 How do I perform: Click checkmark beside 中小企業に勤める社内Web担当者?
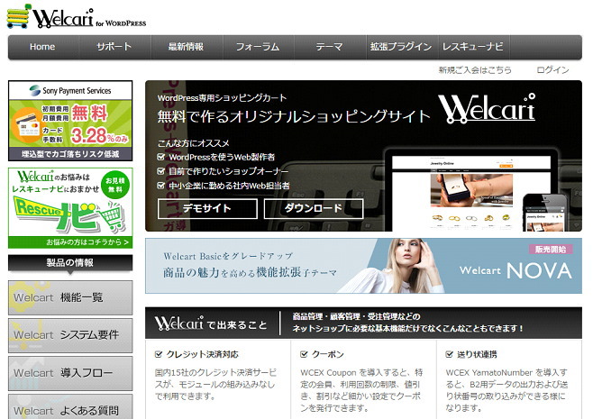click(x=161, y=186)
